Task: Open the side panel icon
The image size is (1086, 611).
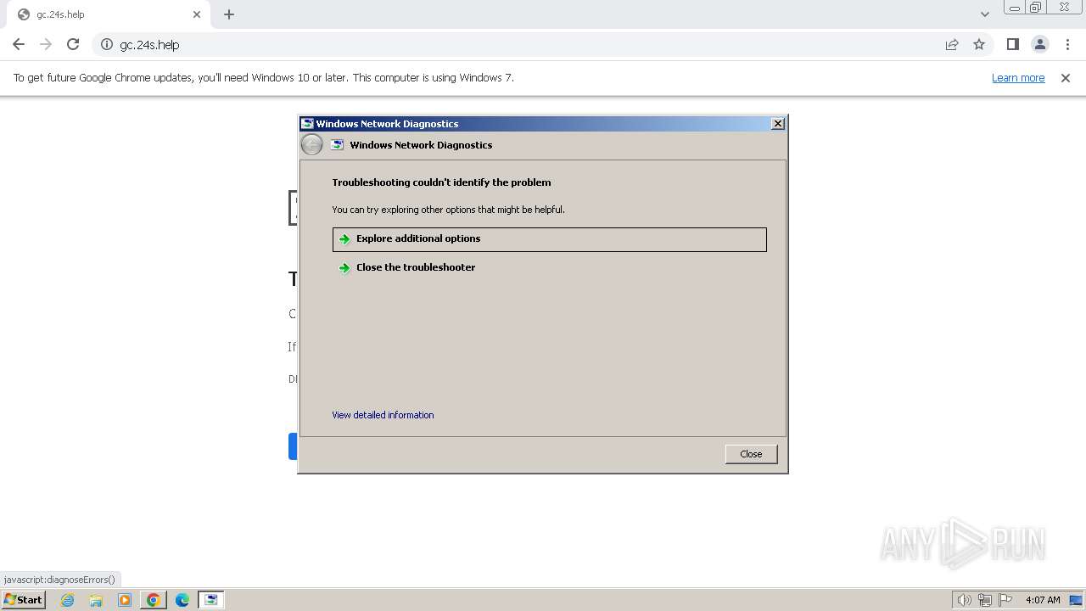Action: click(1012, 44)
